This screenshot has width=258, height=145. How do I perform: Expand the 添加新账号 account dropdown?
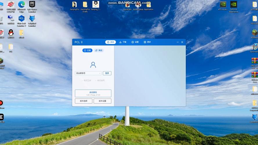(x=88, y=73)
